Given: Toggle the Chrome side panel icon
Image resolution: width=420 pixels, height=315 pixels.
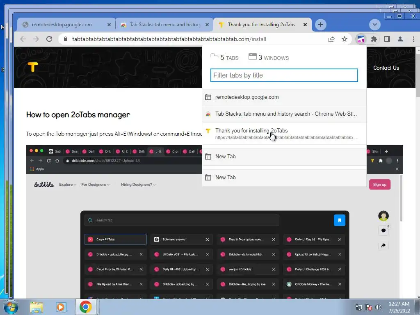Looking at the screenshot, I should [x=387, y=39].
